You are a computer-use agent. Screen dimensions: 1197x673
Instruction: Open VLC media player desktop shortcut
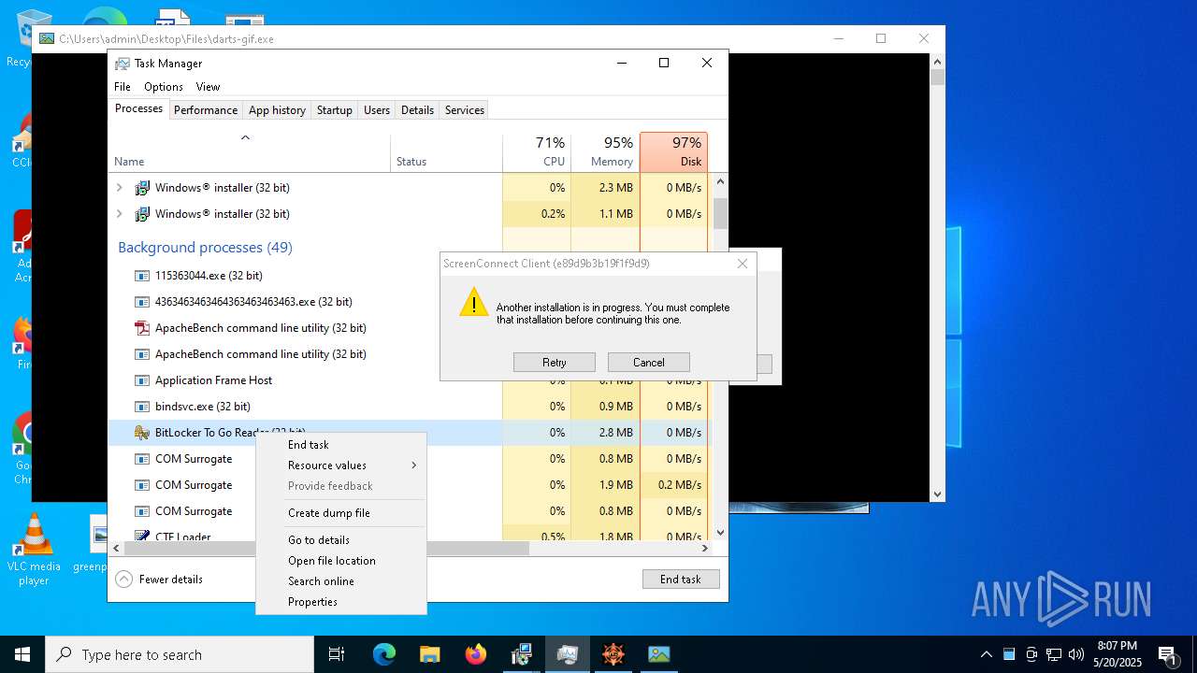click(x=34, y=551)
